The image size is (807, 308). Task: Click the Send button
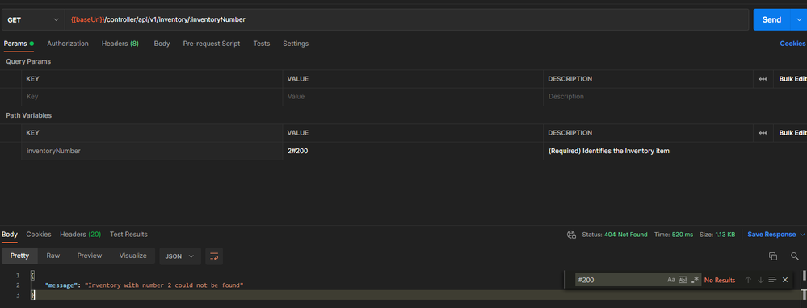tap(771, 19)
